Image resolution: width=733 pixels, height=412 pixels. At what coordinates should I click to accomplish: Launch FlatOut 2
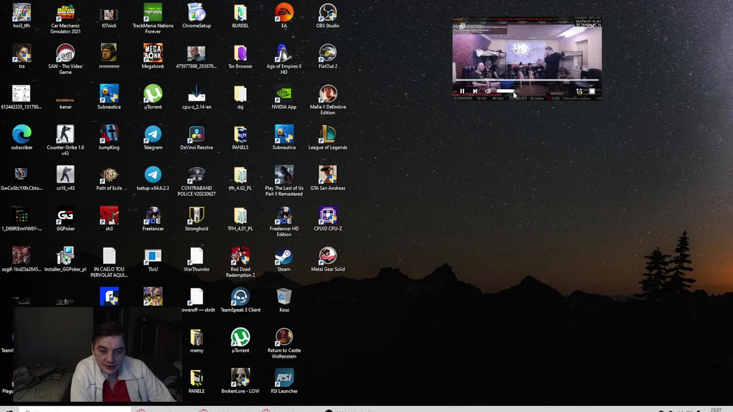coord(328,56)
